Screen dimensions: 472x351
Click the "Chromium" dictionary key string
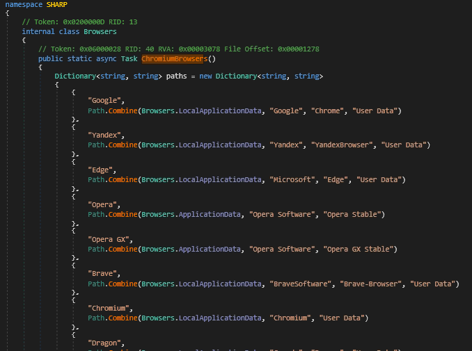(x=109, y=309)
